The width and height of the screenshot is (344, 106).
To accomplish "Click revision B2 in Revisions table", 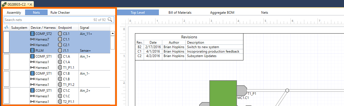I will point(139,47).
